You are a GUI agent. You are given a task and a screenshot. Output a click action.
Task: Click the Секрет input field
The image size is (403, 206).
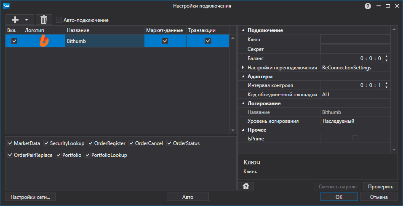pyautogui.click(x=355, y=49)
